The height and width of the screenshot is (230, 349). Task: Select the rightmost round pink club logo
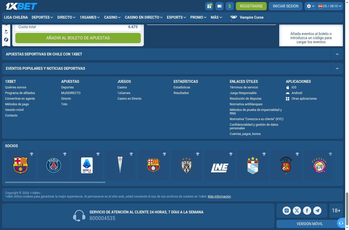(x=319, y=165)
